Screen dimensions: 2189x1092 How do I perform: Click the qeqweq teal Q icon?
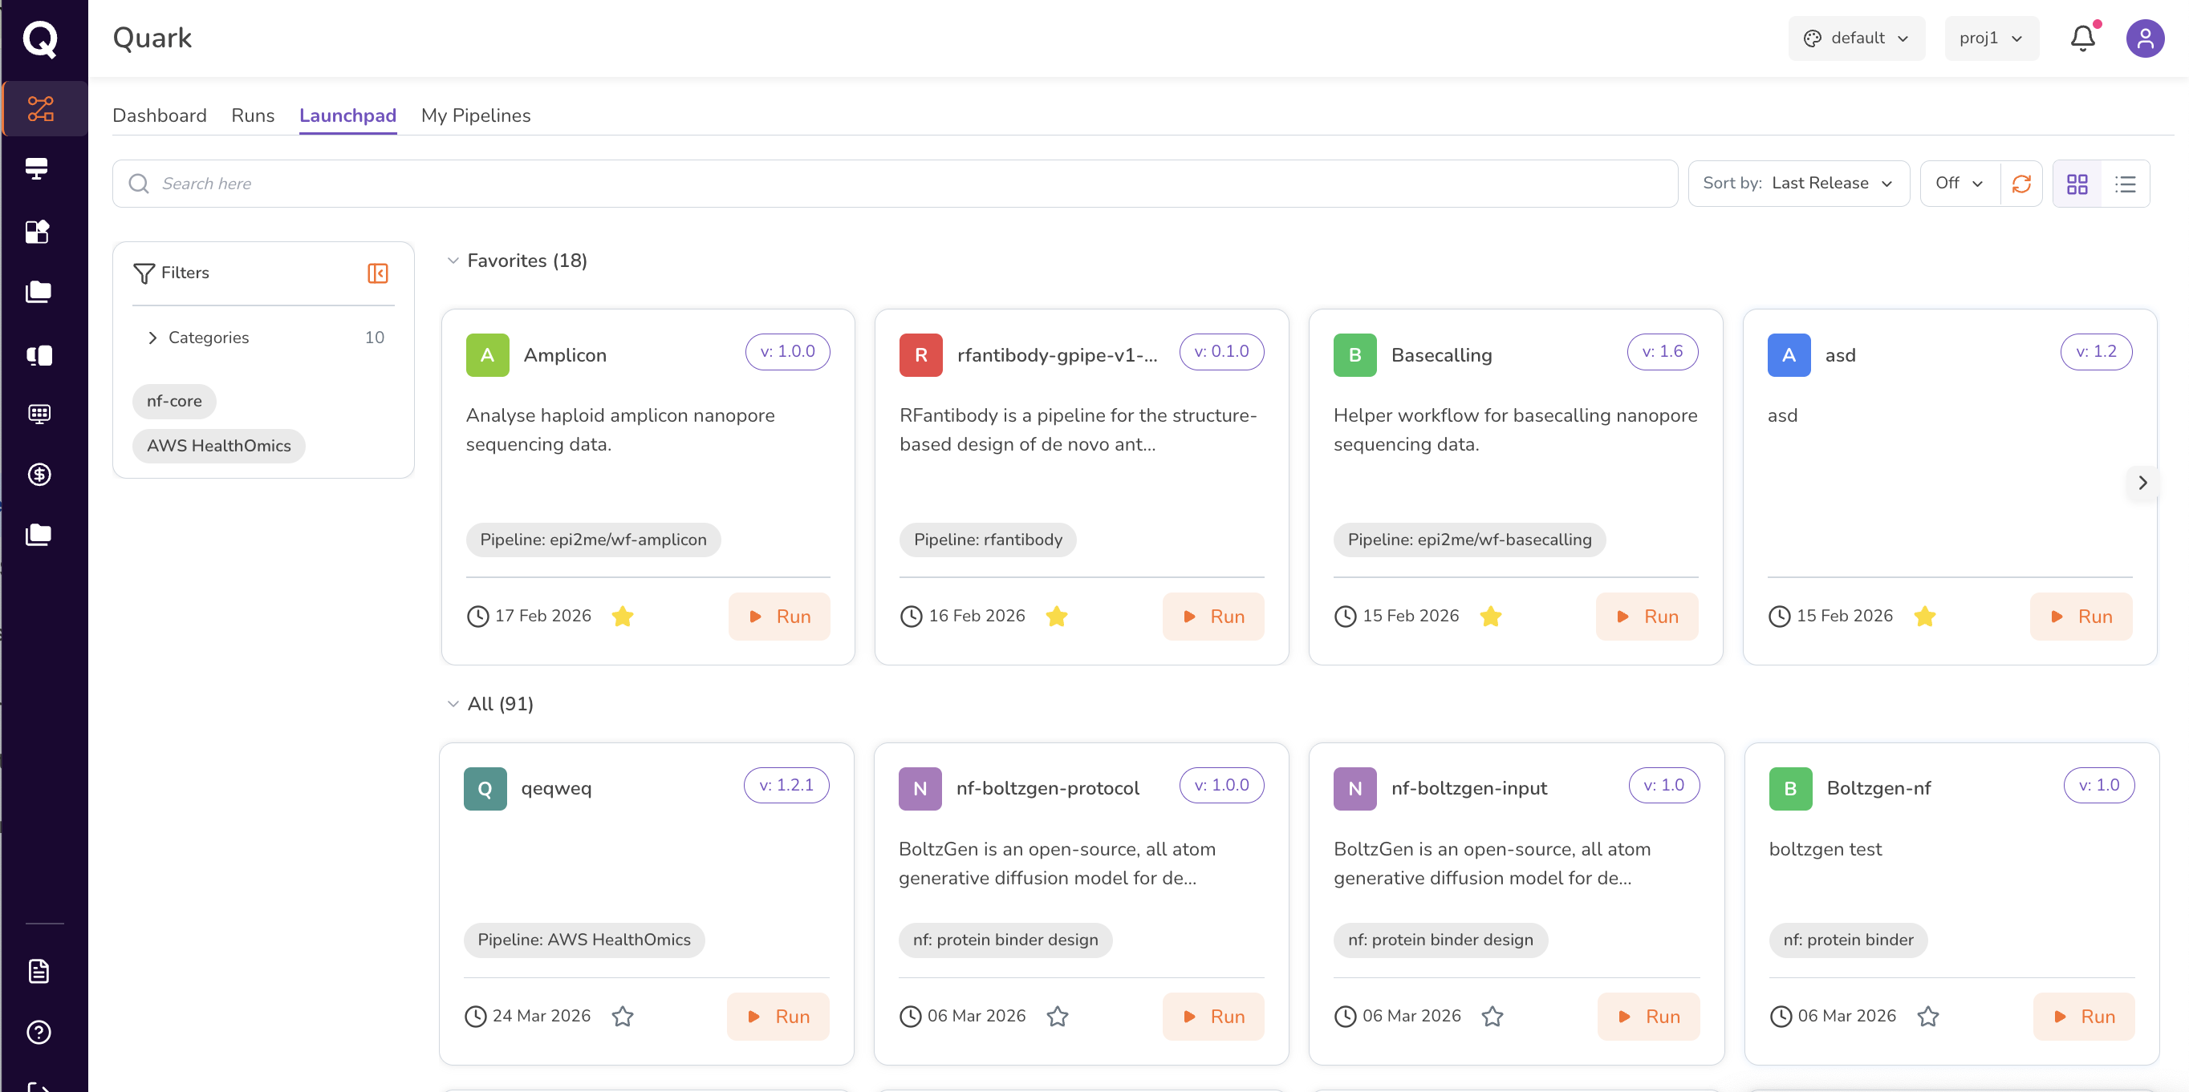coord(485,789)
